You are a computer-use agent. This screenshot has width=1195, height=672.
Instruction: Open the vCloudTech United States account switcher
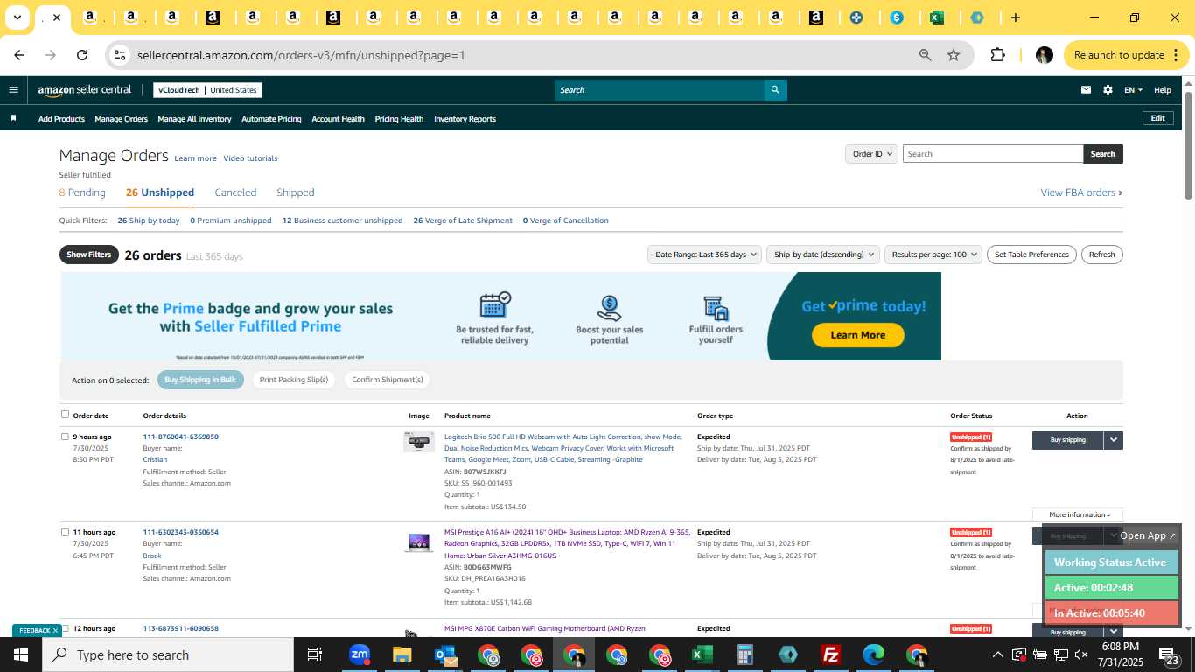207,90
